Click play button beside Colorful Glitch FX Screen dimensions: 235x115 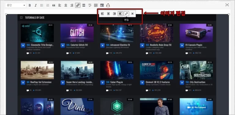point(63,46)
